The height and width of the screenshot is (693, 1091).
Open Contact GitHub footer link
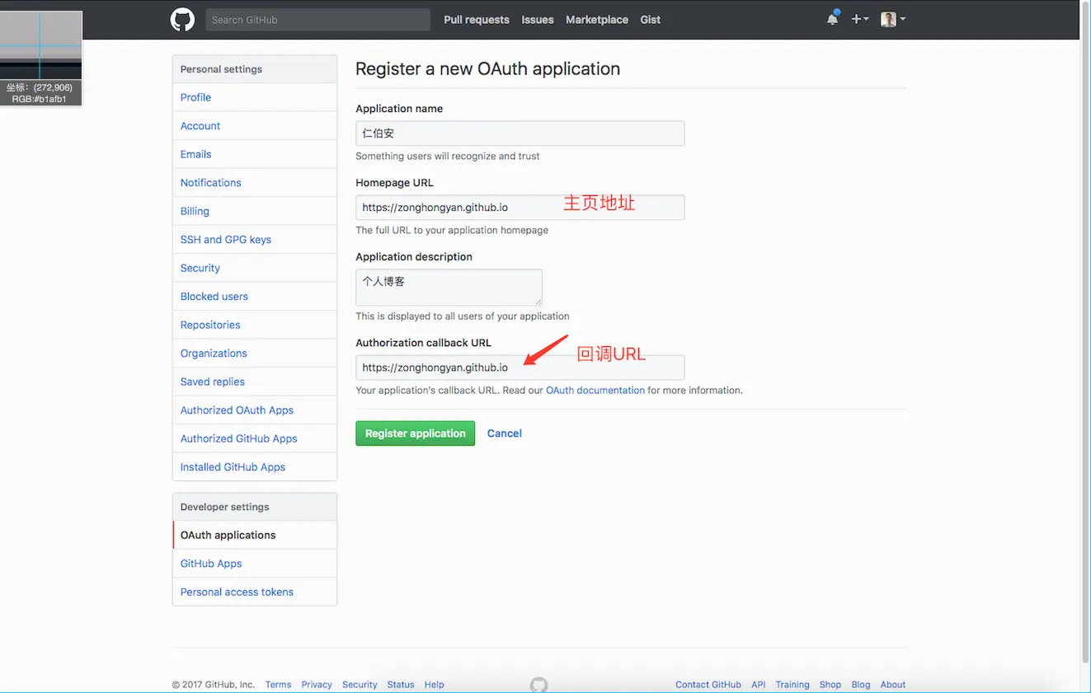click(708, 685)
